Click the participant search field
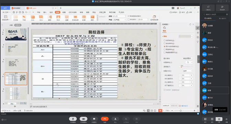 click(215, 14)
